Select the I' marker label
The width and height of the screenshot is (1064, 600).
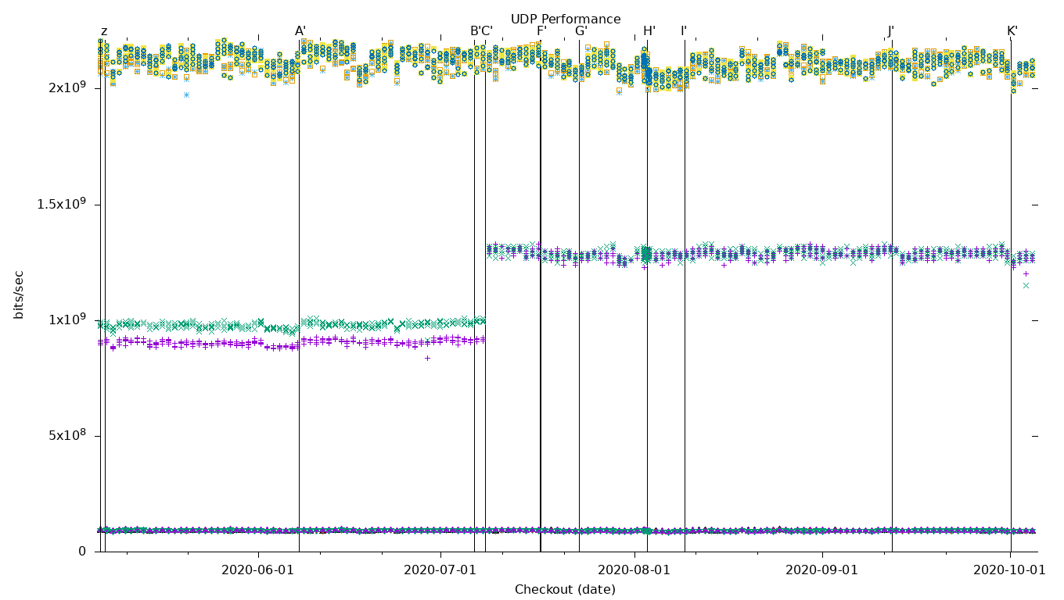pyautogui.click(x=684, y=32)
